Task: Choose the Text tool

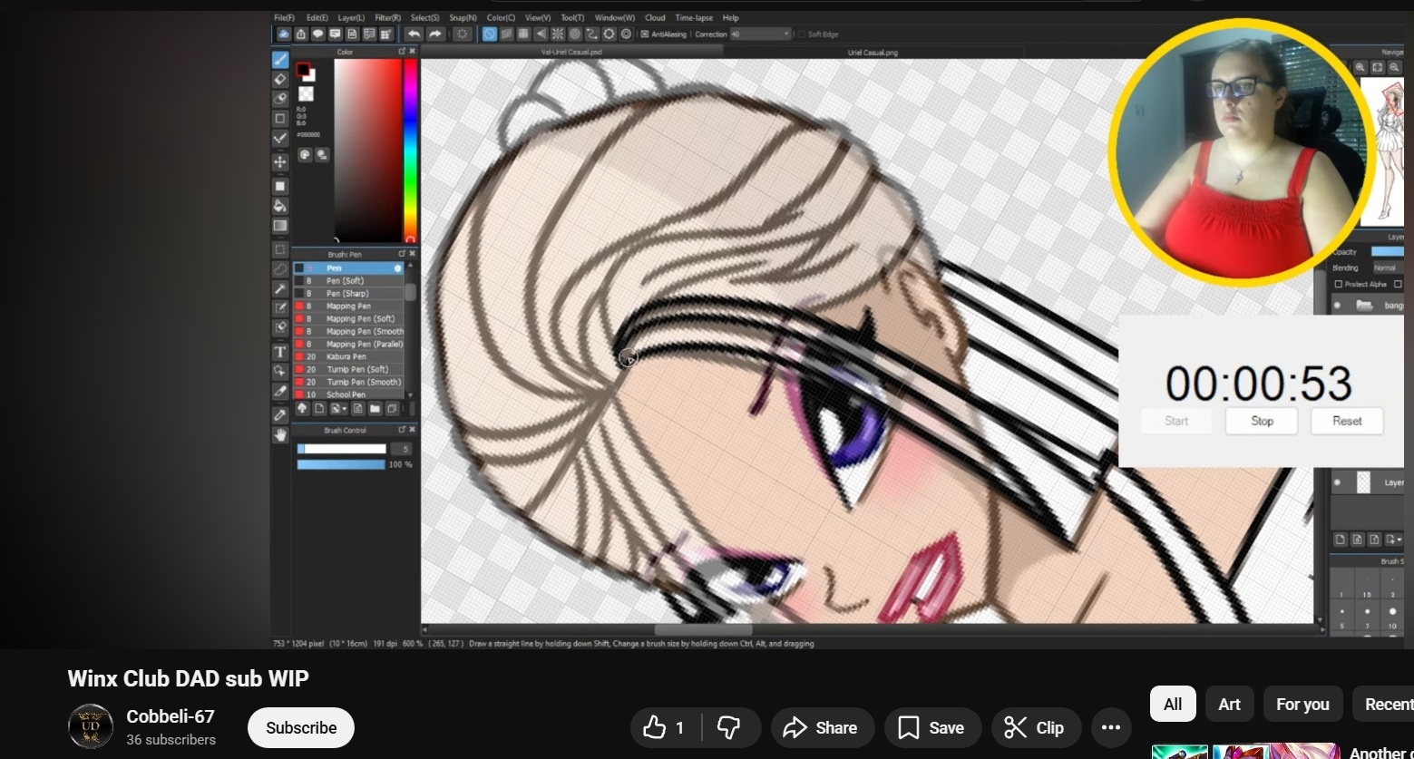Action: 280,352
